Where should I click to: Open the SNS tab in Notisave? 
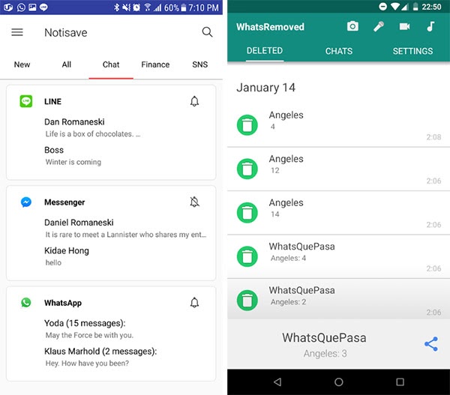point(200,64)
